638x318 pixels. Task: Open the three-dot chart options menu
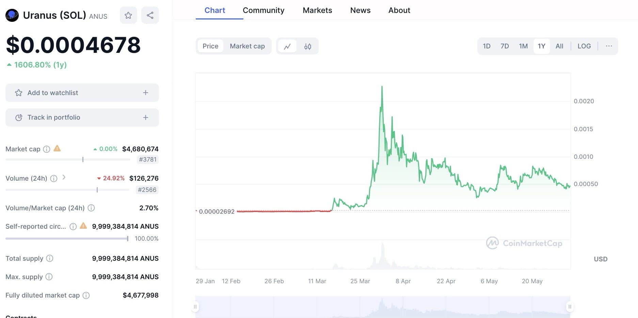tap(609, 46)
